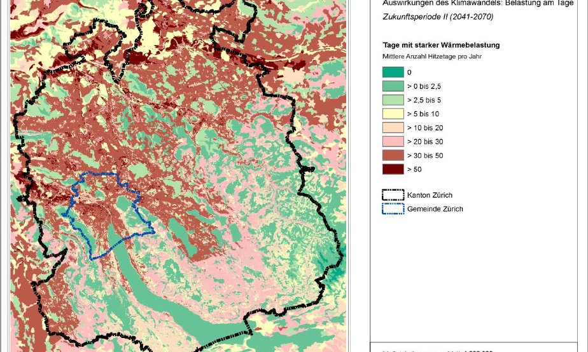
Task: Select the '> 0 bis 2,5' green swatch
Action: [393, 86]
